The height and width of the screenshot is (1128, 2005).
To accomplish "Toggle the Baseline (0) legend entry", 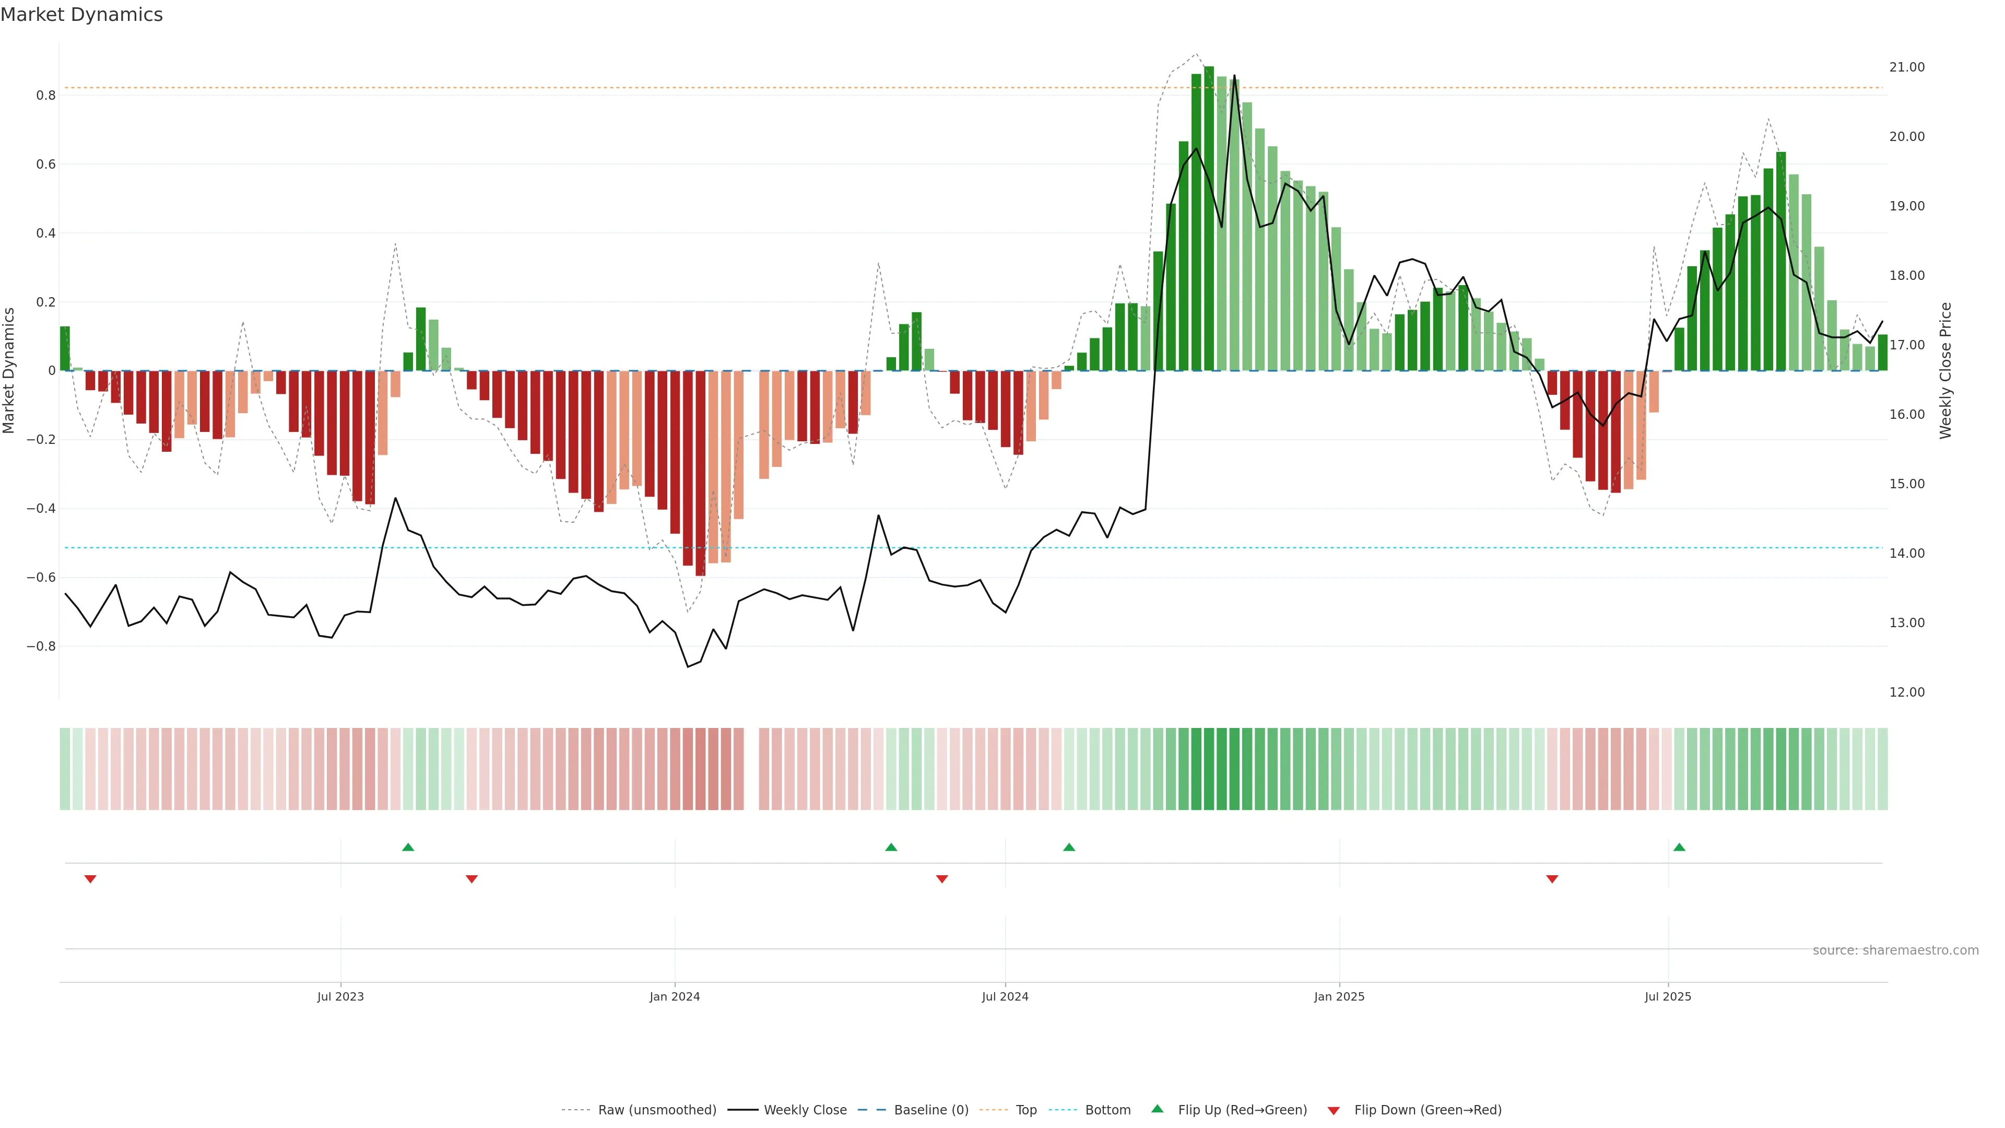I will coord(931,1110).
